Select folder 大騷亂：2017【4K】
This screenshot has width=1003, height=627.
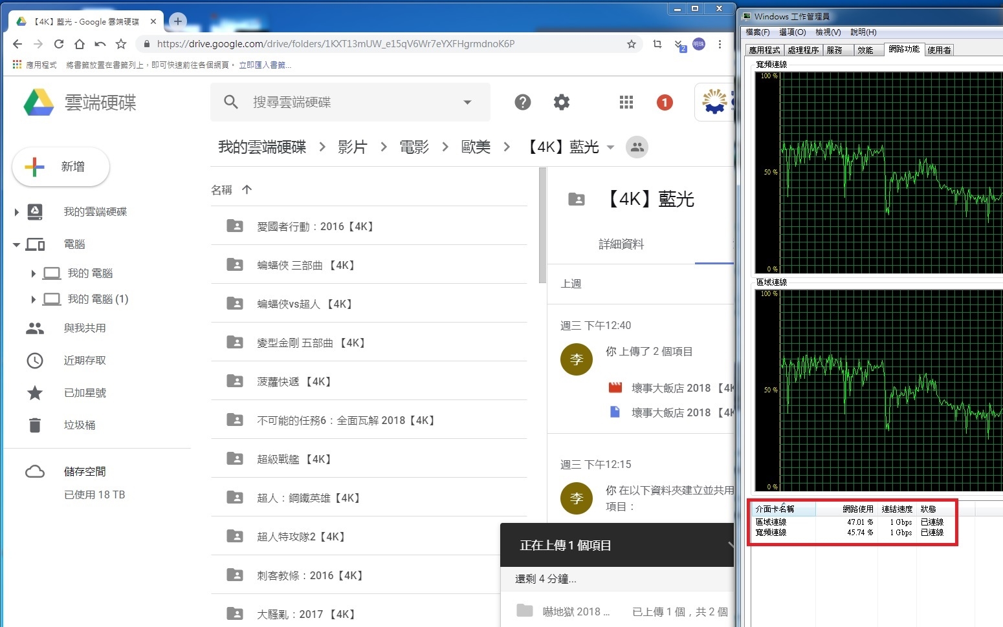[356, 611]
